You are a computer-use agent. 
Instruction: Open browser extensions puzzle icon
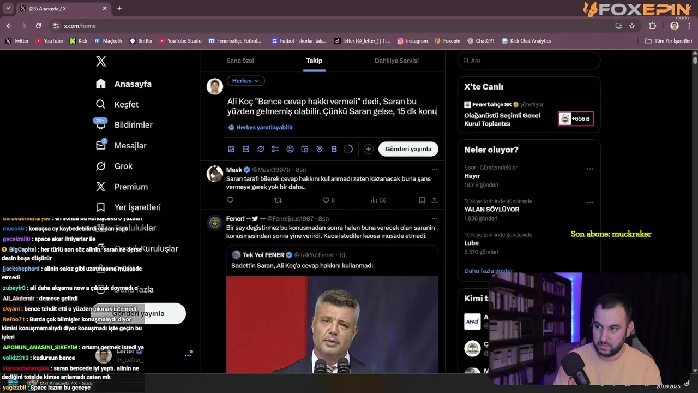653,26
